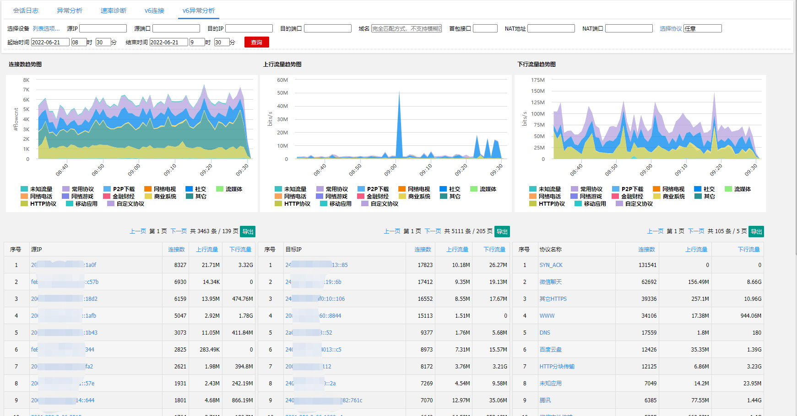Open the DNS protocol link

(545, 332)
